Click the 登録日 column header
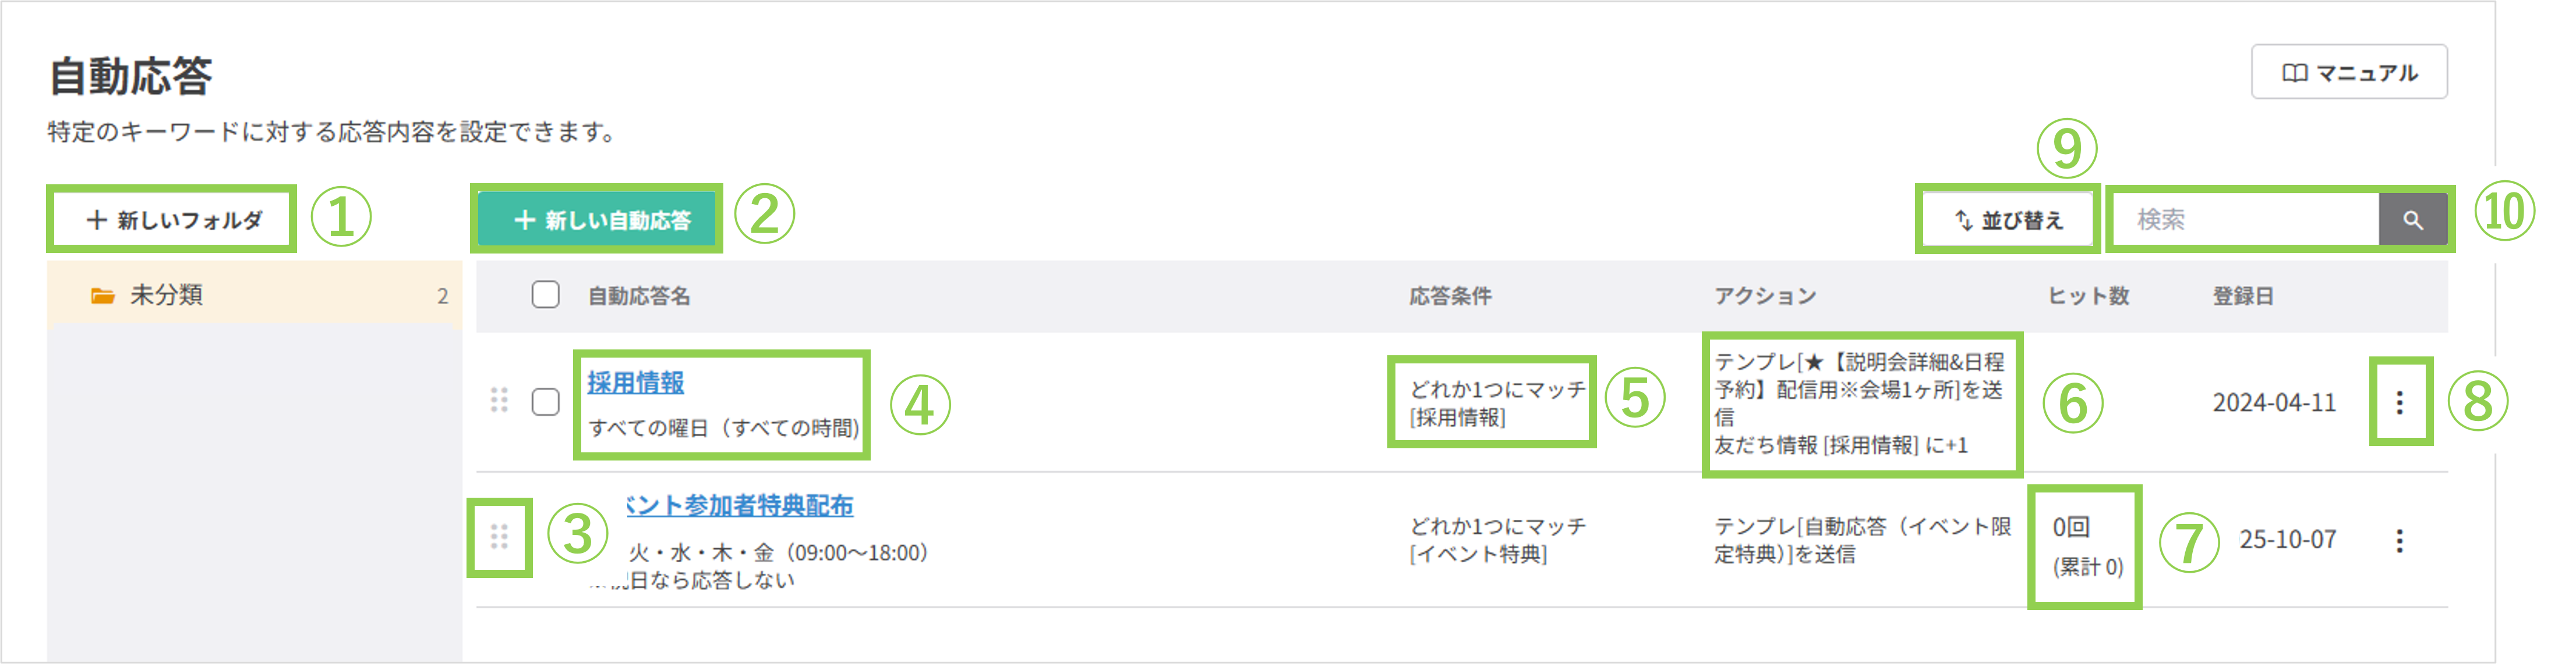 point(2242,297)
